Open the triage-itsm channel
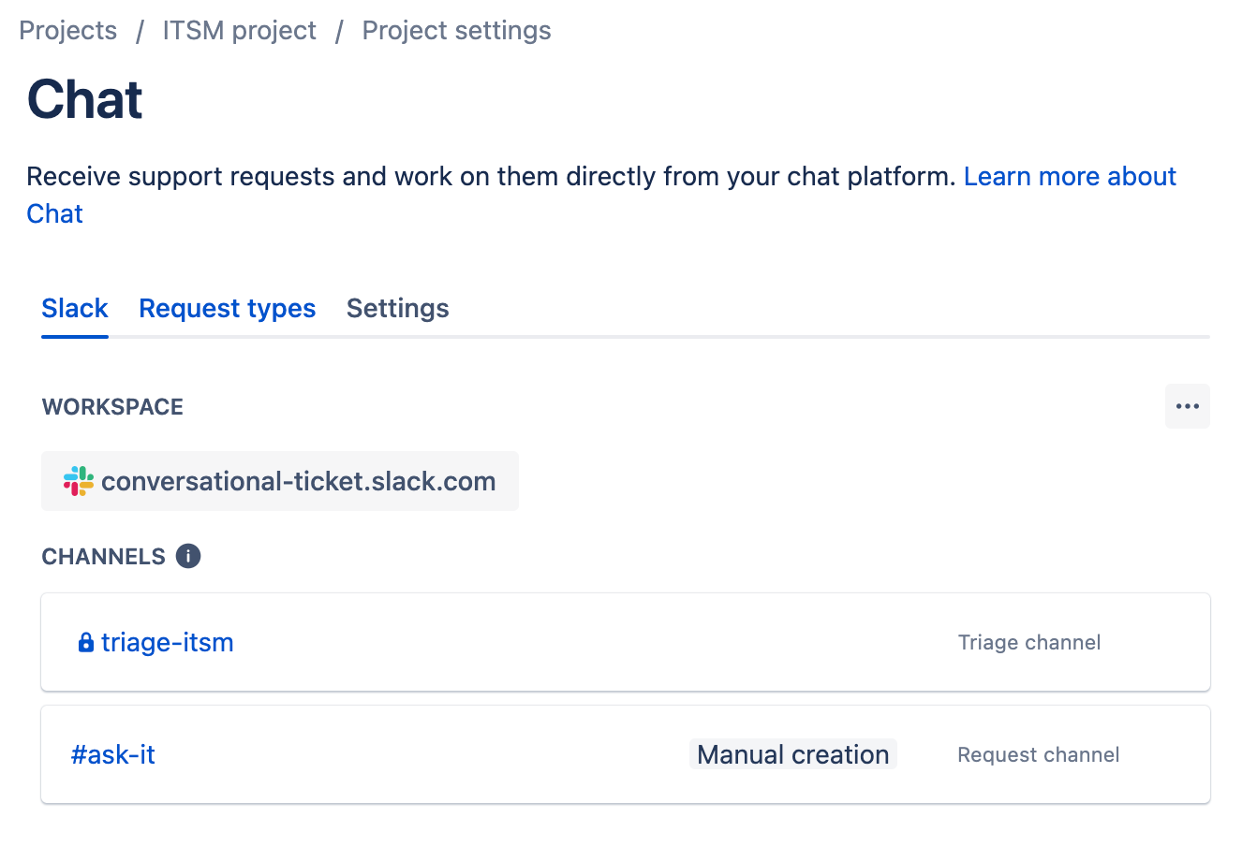 coord(167,642)
